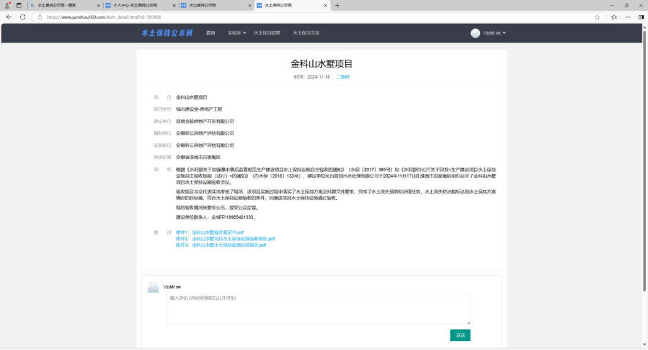The width and height of the screenshot is (648, 350).
Task: Click the comment input text area
Action: tap(318, 308)
